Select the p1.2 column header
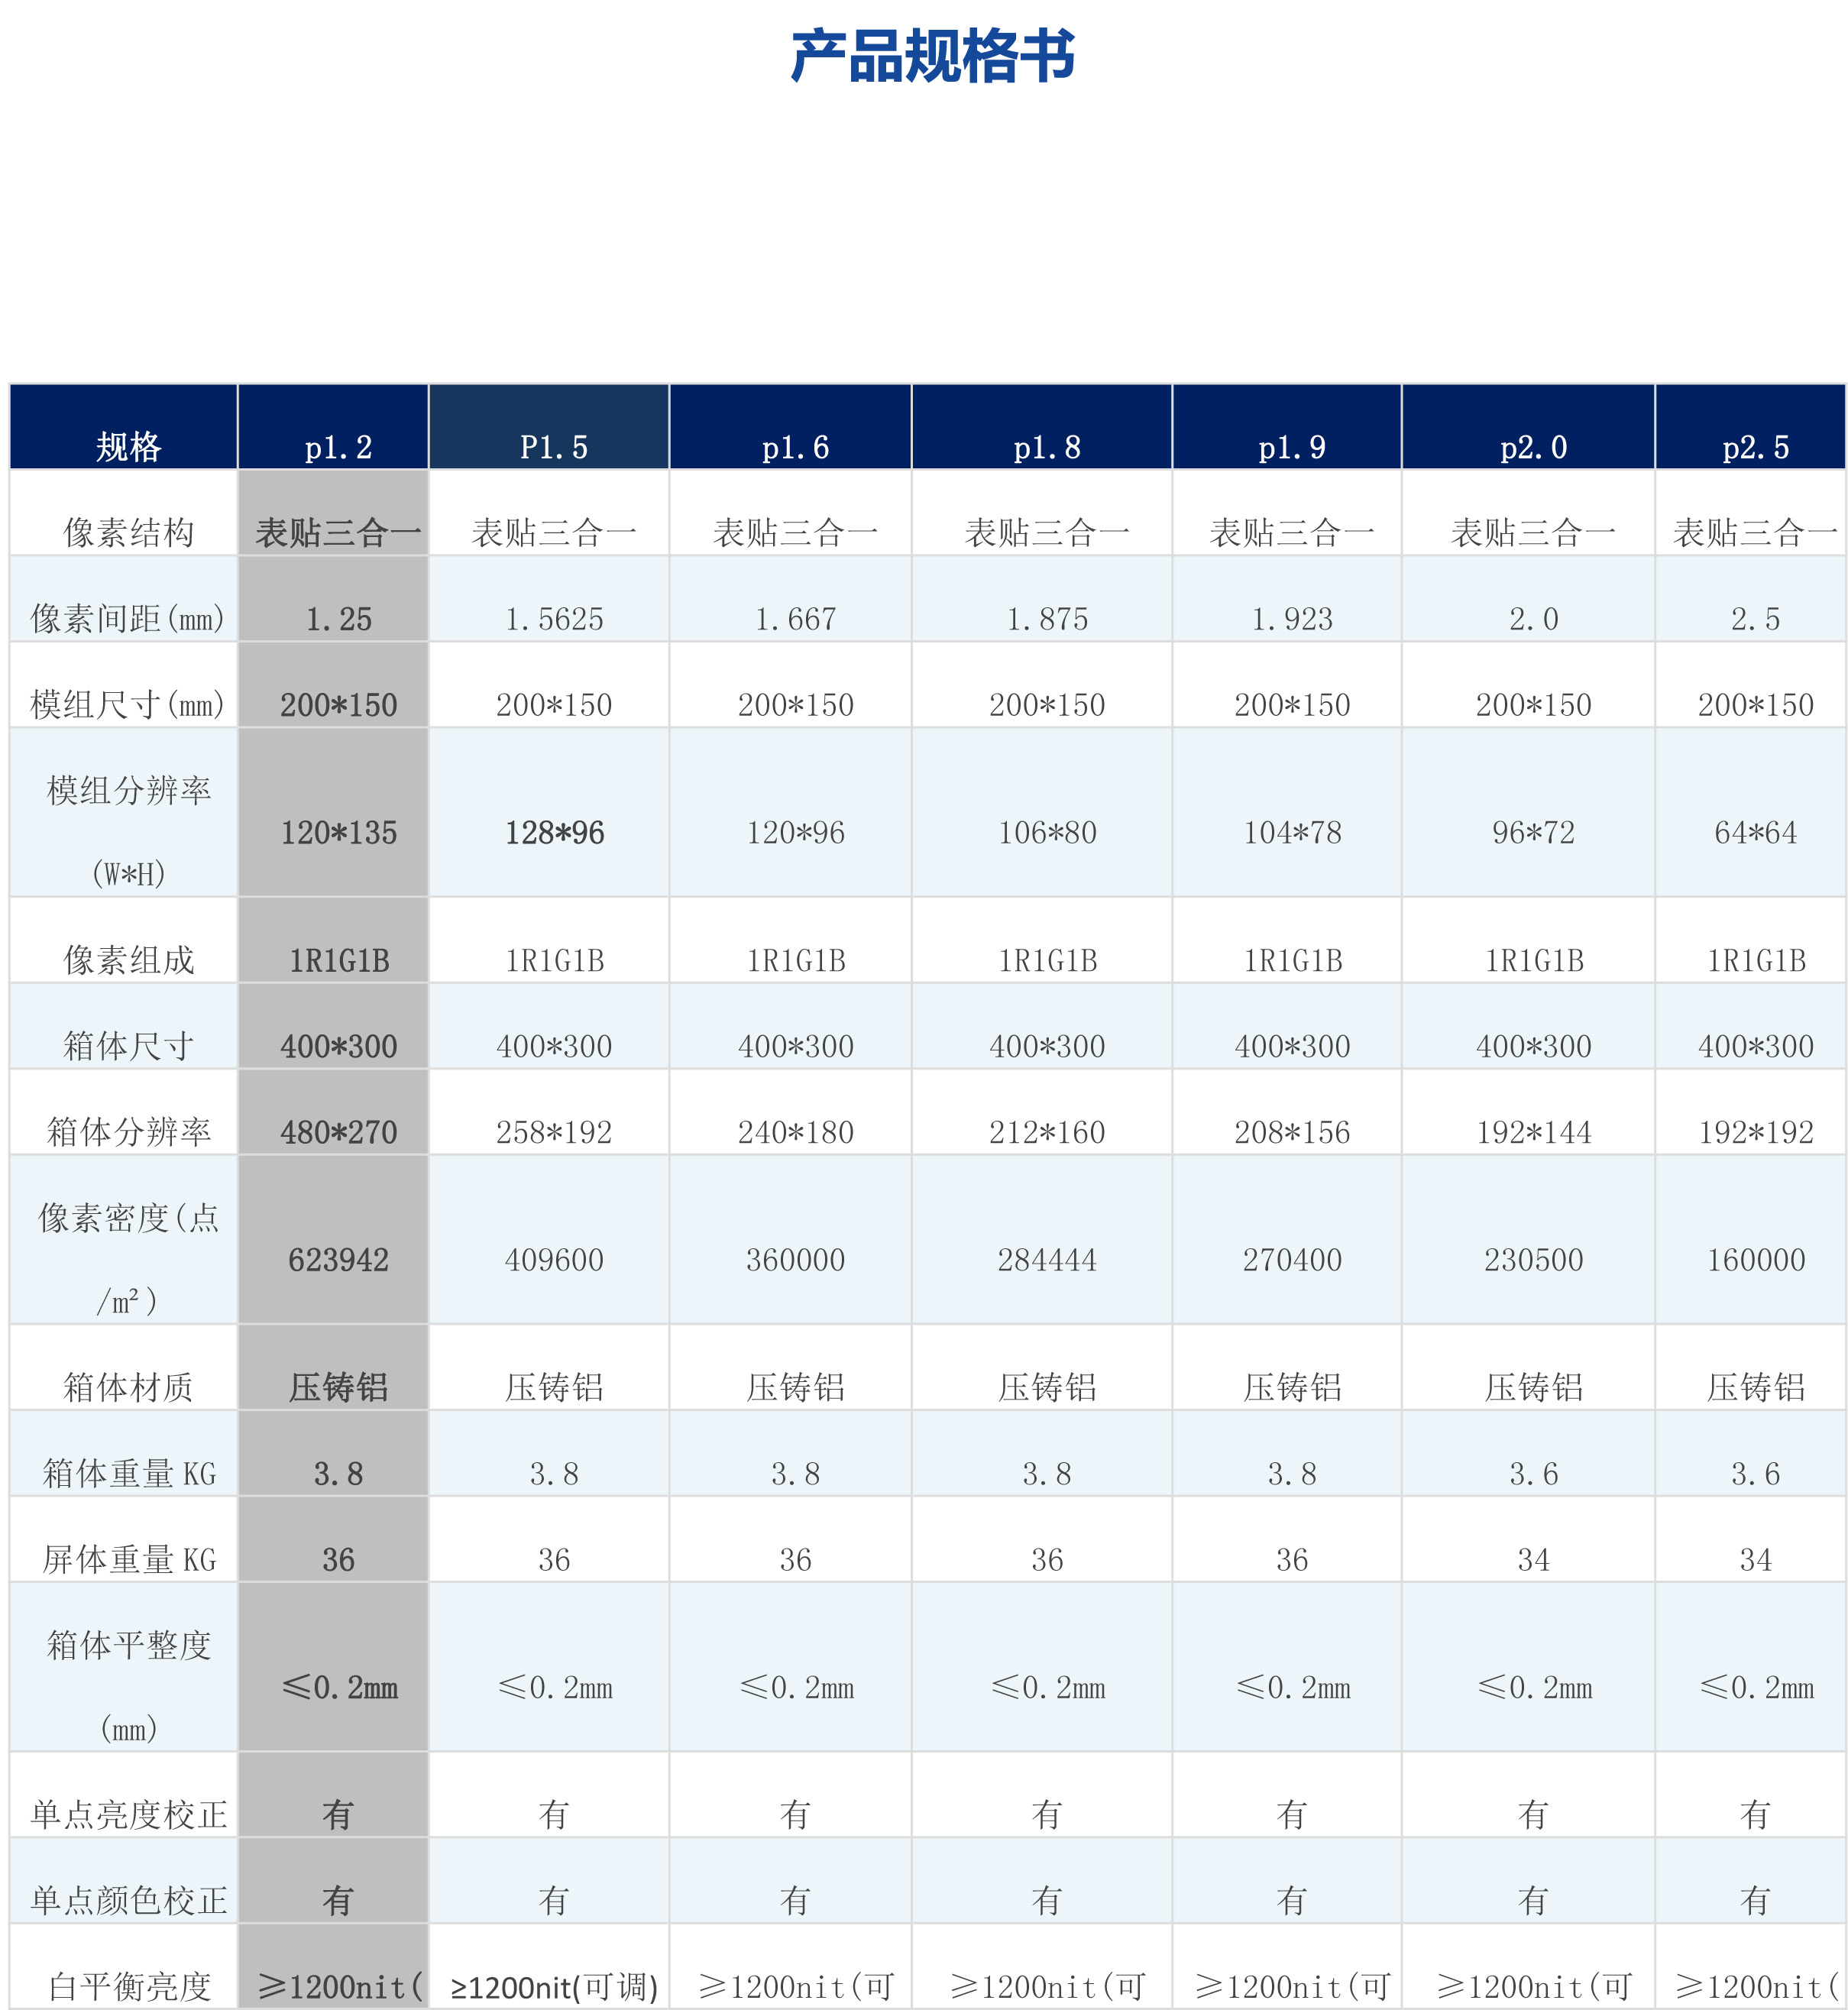Screen dimensions: 1848x2010 (x=338, y=447)
